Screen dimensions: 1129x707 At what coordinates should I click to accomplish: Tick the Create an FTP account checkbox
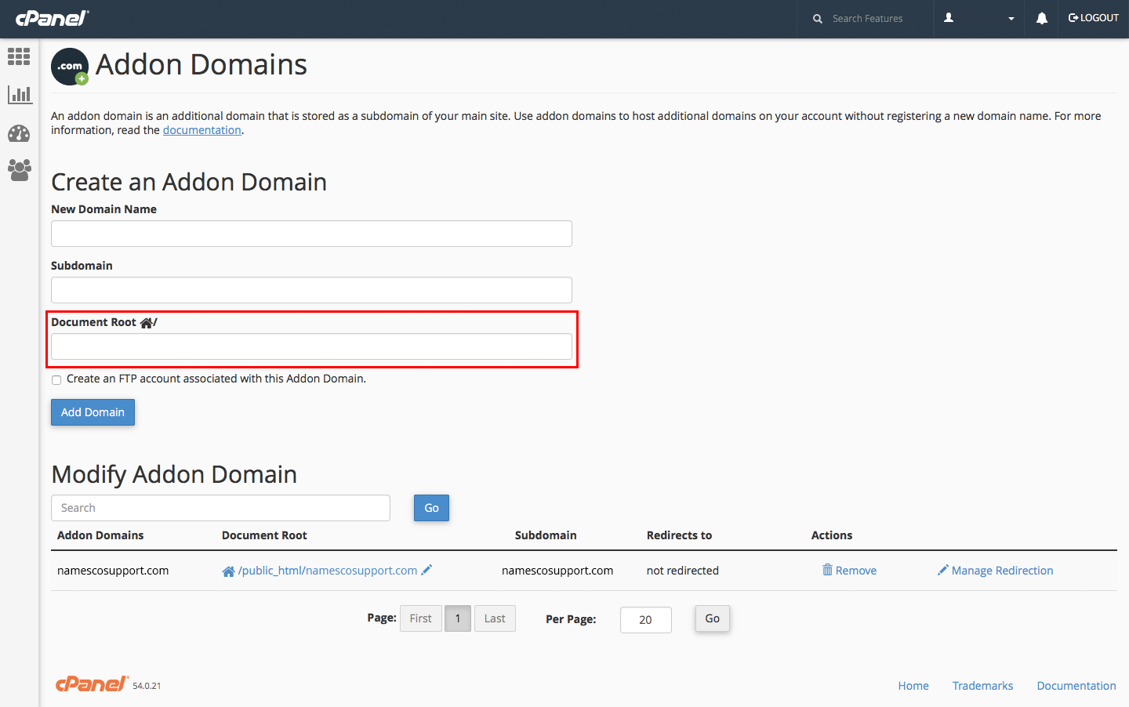(56, 380)
